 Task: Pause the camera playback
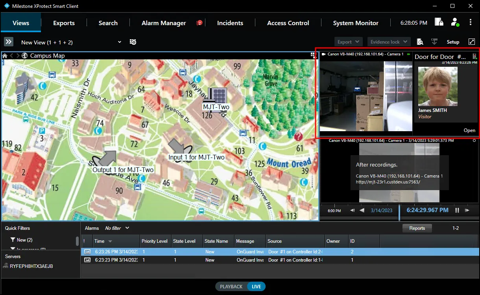tap(457, 211)
